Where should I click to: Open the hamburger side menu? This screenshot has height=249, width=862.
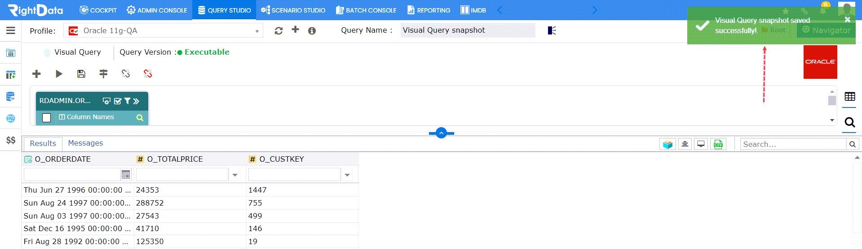tap(11, 30)
